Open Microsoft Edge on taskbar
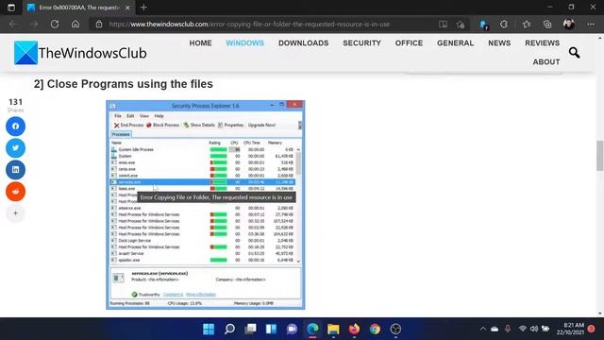Viewport: 604px width, 340px height. click(x=312, y=329)
